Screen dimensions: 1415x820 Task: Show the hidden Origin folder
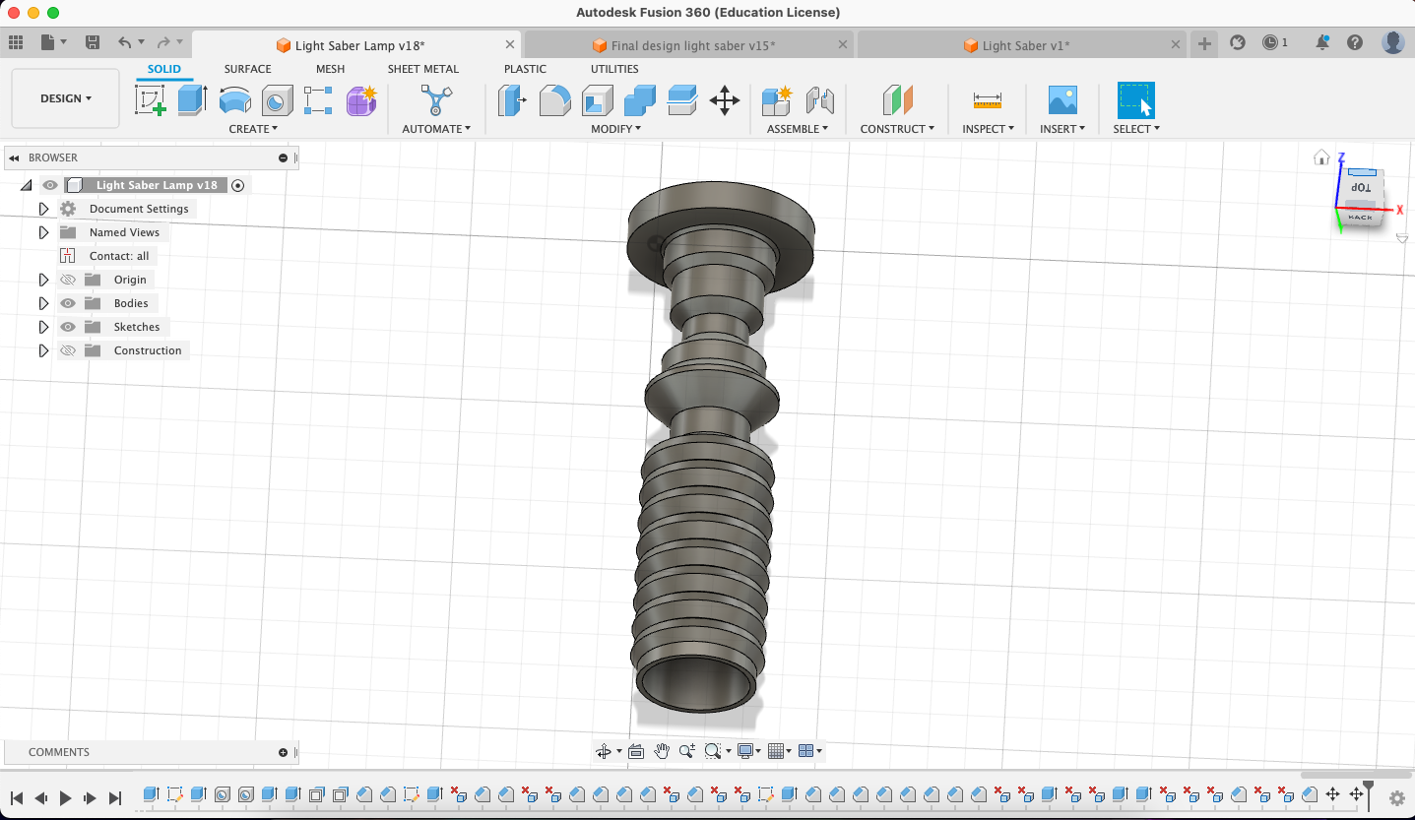(68, 280)
